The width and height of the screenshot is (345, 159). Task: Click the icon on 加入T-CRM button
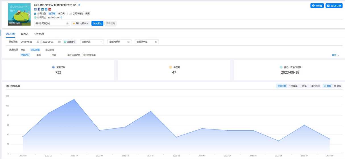pos(329,6)
